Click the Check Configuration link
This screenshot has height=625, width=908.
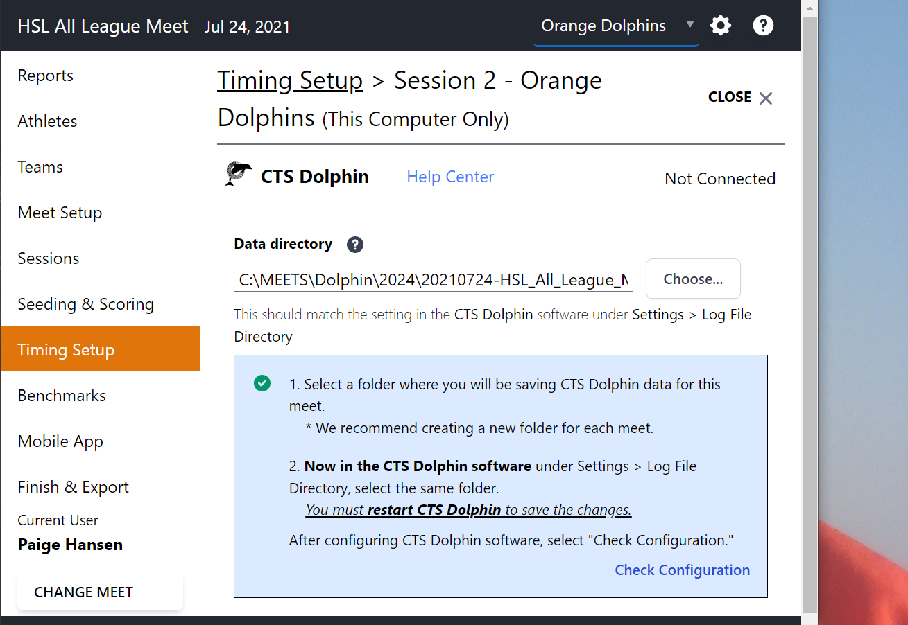[683, 570]
